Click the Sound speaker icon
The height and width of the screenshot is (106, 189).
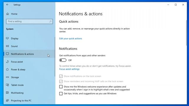pos(7,46)
